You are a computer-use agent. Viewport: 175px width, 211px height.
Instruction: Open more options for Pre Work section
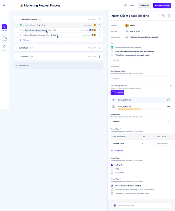99,48
